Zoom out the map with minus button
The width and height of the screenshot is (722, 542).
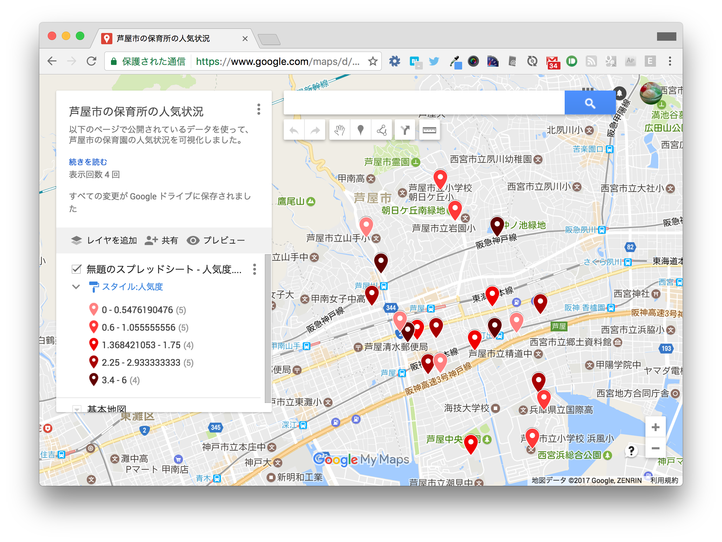pos(655,448)
